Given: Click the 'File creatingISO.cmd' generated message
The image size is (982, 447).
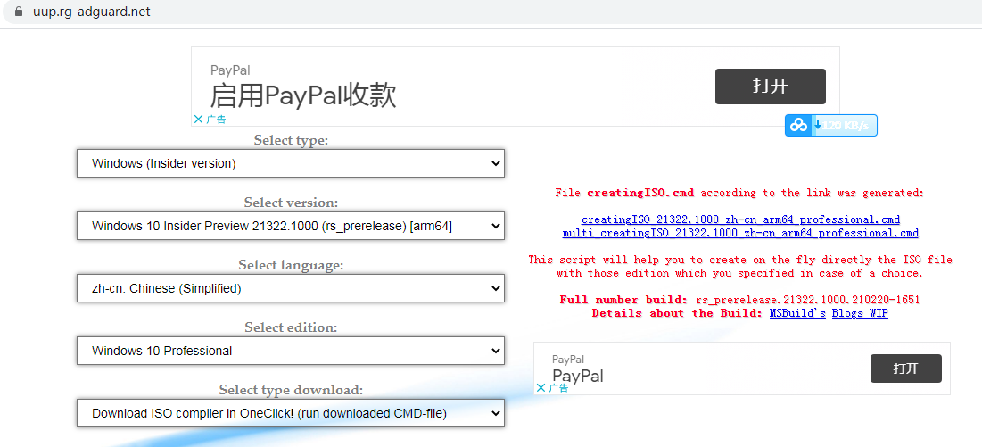Looking at the screenshot, I should tap(739, 193).
